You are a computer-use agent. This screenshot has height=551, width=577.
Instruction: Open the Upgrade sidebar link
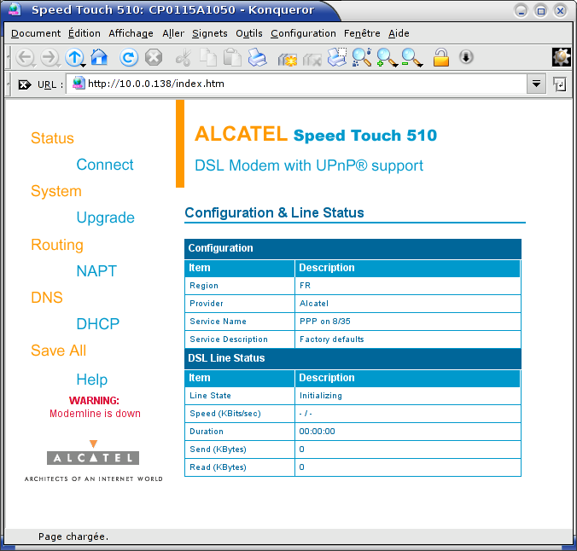105,217
